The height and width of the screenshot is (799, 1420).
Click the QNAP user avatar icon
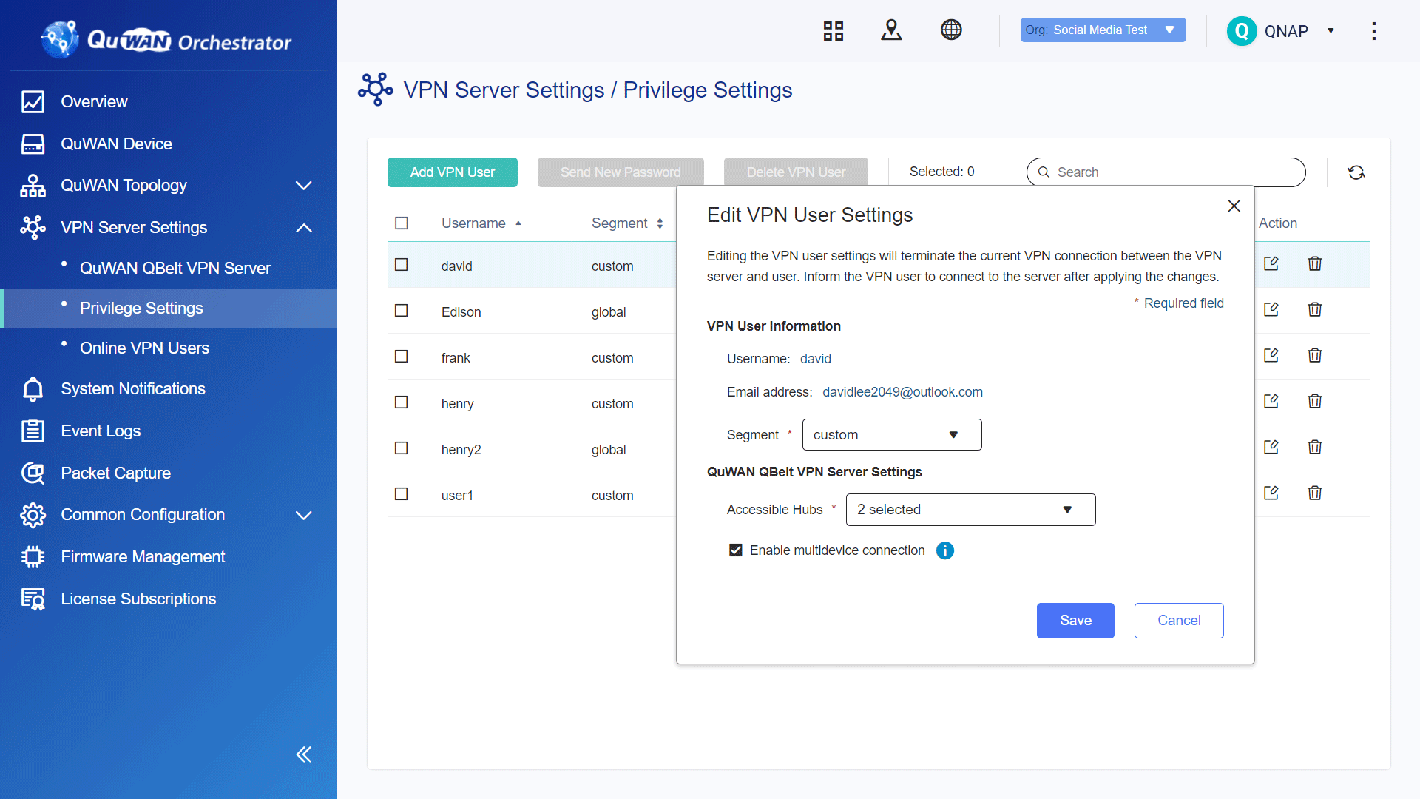tap(1242, 31)
